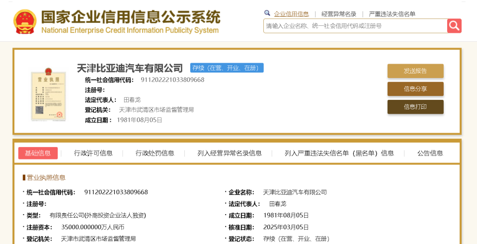Click the small magnifier icon beside 企业信用信息
Viewport: 477px width, 244px height.
coord(267,13)
